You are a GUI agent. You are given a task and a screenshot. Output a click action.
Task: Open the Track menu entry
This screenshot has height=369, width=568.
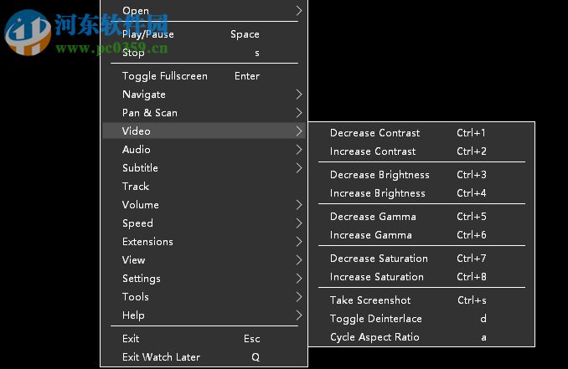(136, 187)
